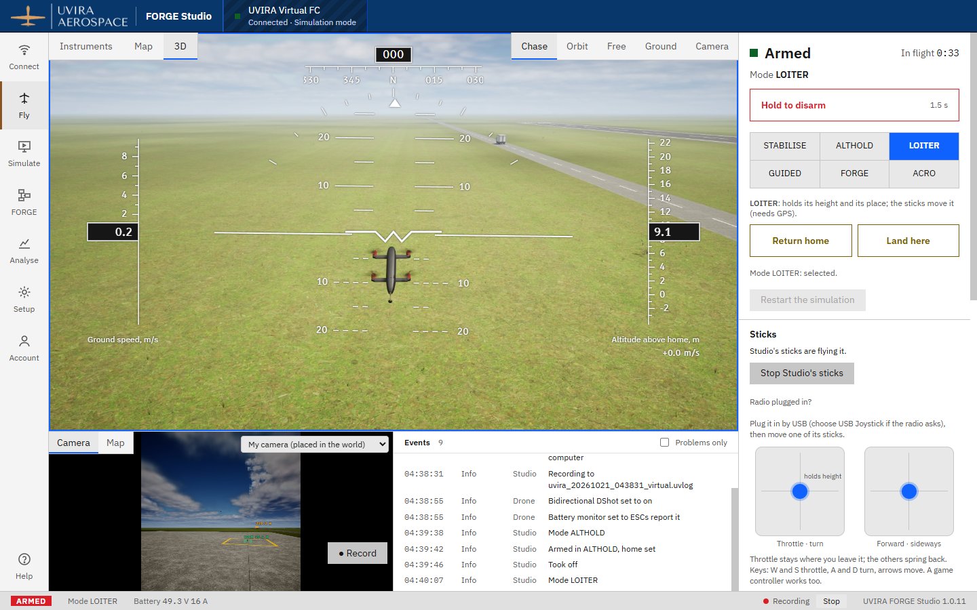Viewport: 977px width, 610px height.
Task: Select the Free camera view tab
Action: click(617, 46)
